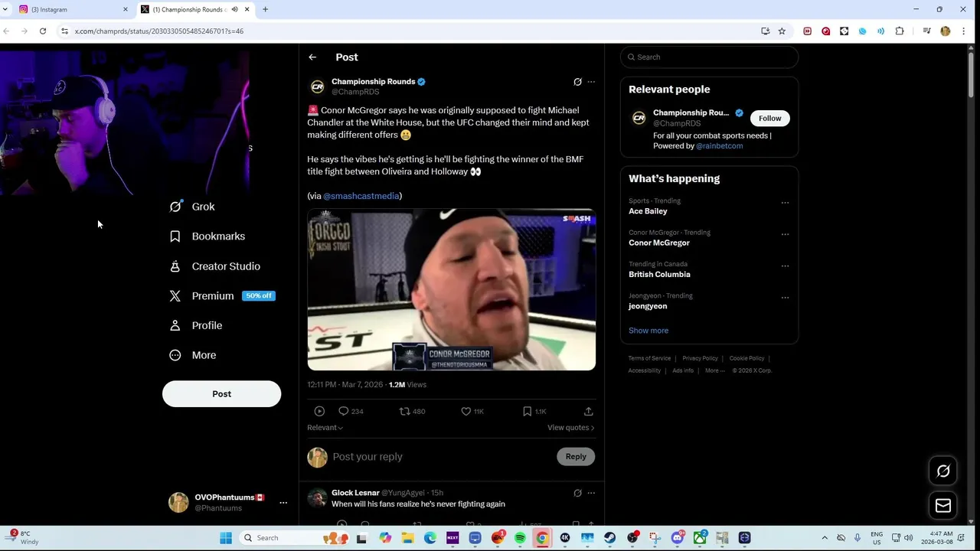The width and height of the screenshot is (980, 551).
Task: Click the Reply button
Action: pos(576,457)
